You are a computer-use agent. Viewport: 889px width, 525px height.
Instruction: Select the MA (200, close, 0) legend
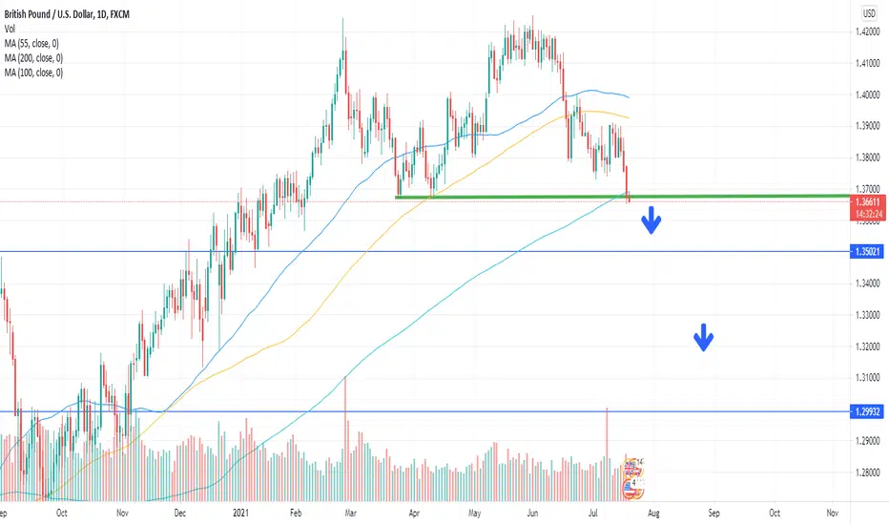[33, 58]
